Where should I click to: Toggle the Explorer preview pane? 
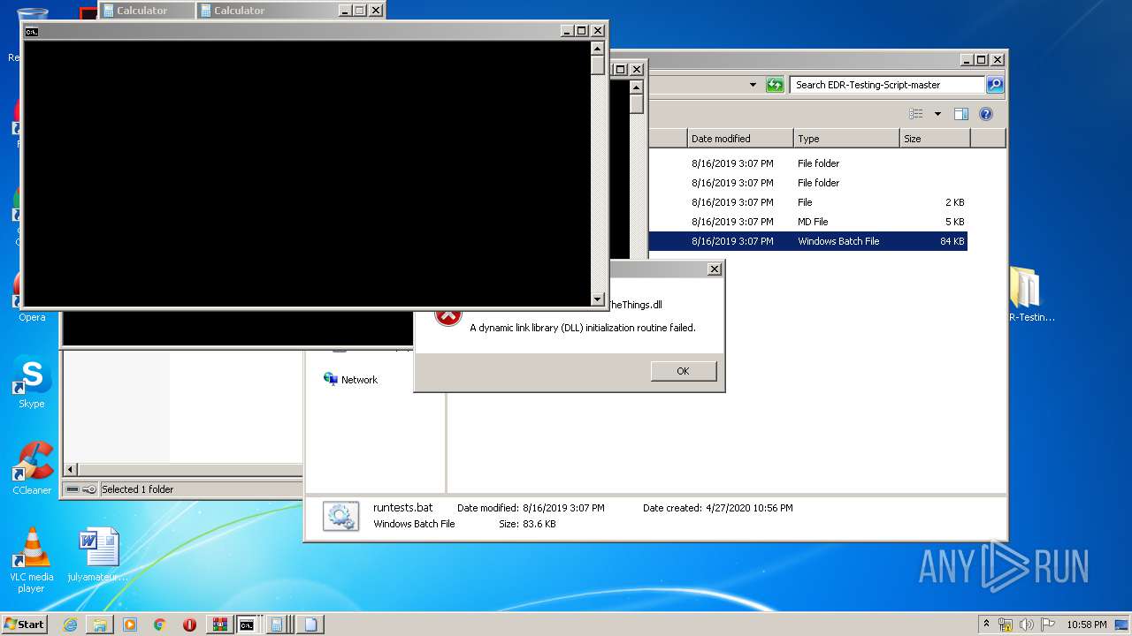961,114
